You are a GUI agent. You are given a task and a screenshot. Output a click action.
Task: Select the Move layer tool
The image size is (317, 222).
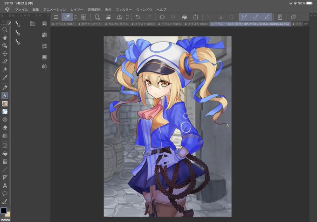coord(5,54)
